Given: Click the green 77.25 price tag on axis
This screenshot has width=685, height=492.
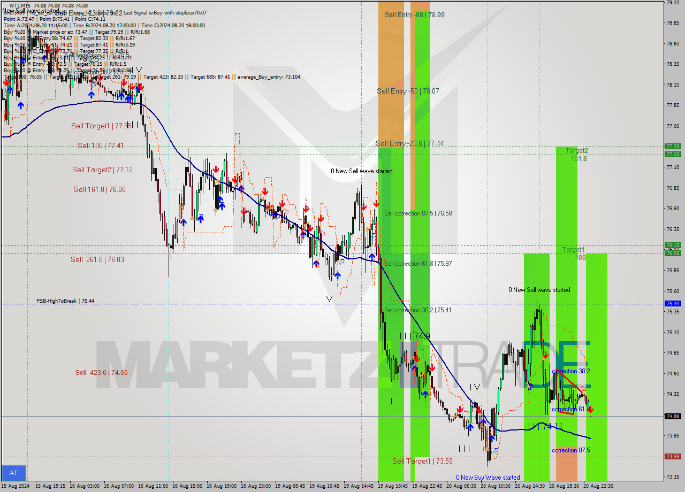Looking at the screenshot, I should [673, 154].
